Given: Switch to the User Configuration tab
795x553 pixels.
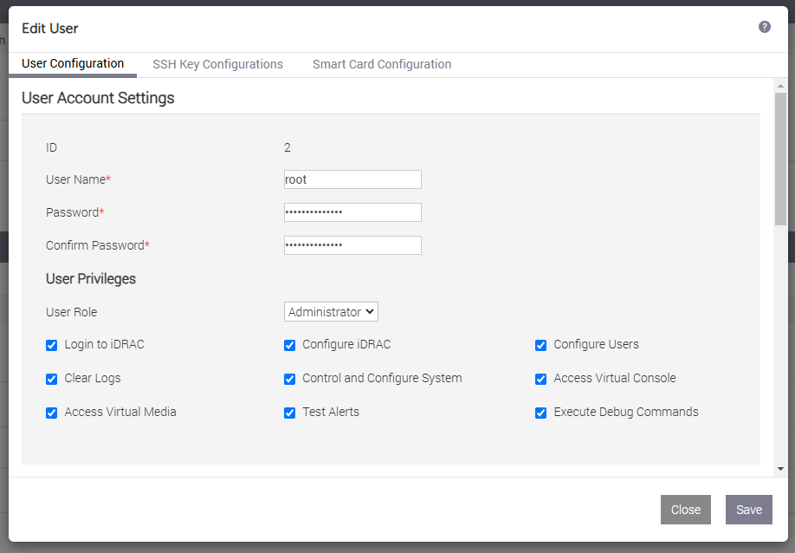Looking at the screenshot, I should pos(73,64).
